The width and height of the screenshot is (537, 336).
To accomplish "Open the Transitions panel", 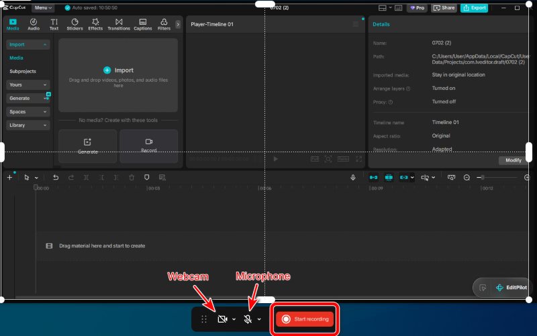I will coord(119,24).
